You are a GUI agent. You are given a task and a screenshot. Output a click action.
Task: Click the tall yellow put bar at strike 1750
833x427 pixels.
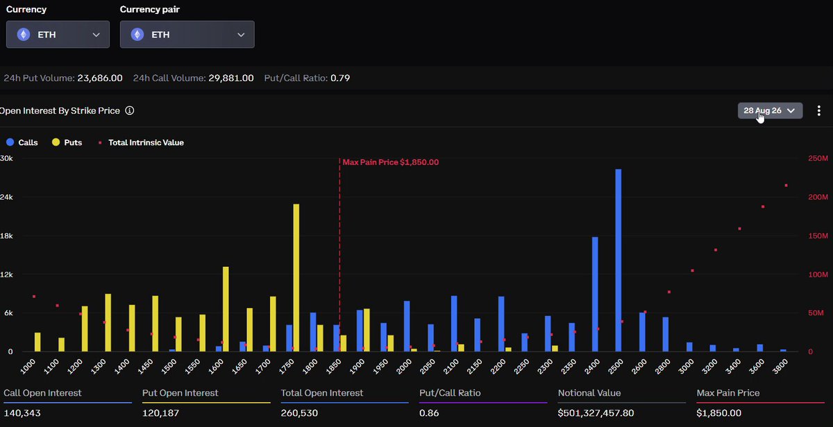[x=296, y=277]
